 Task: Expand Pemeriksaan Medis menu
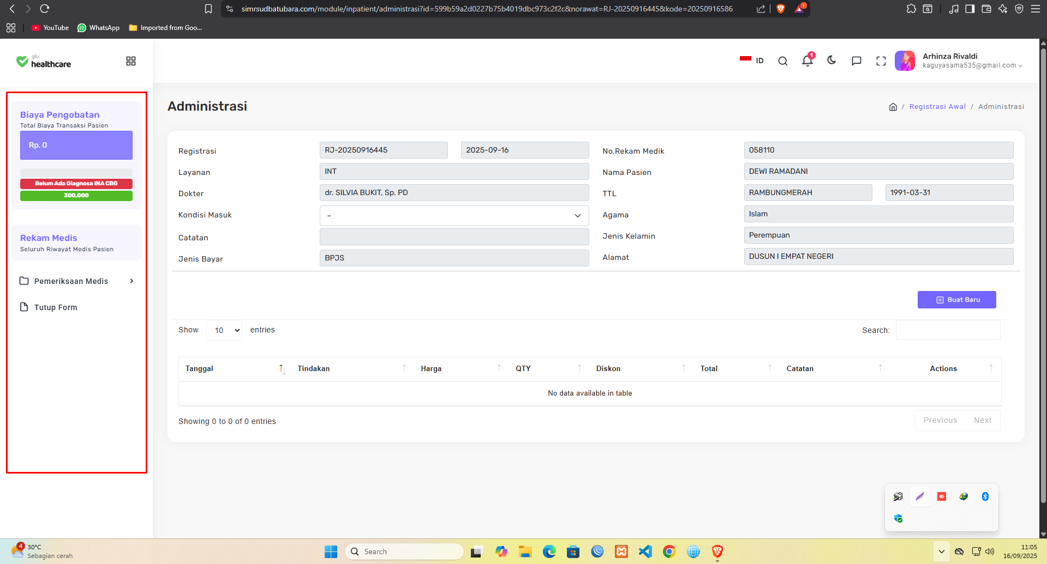pyautogui.click(x=76, y=281)
